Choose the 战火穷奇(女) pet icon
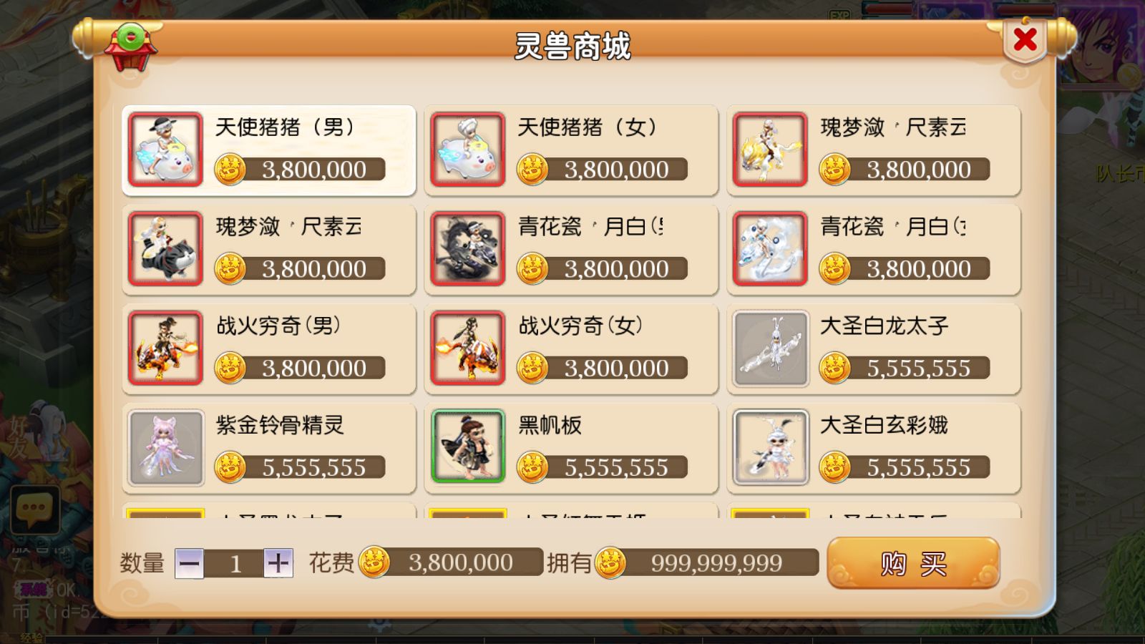This screenshot has width=1145, height=644. click(468, 348)
